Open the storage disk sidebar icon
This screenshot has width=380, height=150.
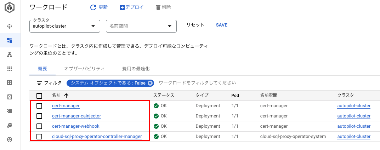tap(10, 97)
